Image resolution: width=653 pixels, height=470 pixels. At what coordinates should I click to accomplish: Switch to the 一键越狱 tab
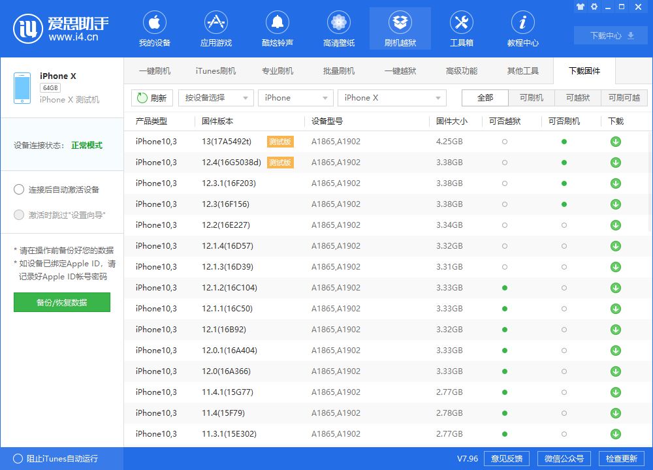(x=400, y=71)
